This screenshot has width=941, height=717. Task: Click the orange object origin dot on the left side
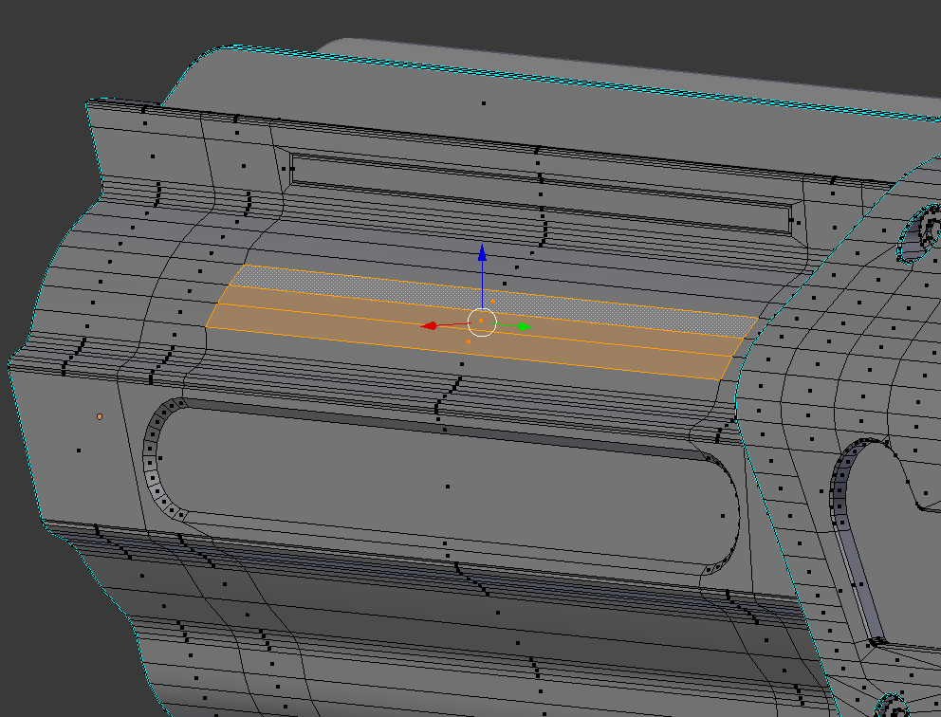point(100,416)
